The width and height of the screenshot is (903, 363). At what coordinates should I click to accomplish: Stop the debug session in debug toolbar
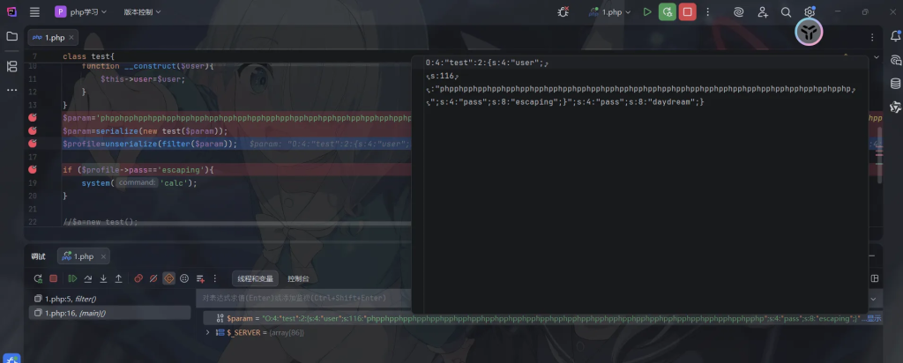point(54,278)
